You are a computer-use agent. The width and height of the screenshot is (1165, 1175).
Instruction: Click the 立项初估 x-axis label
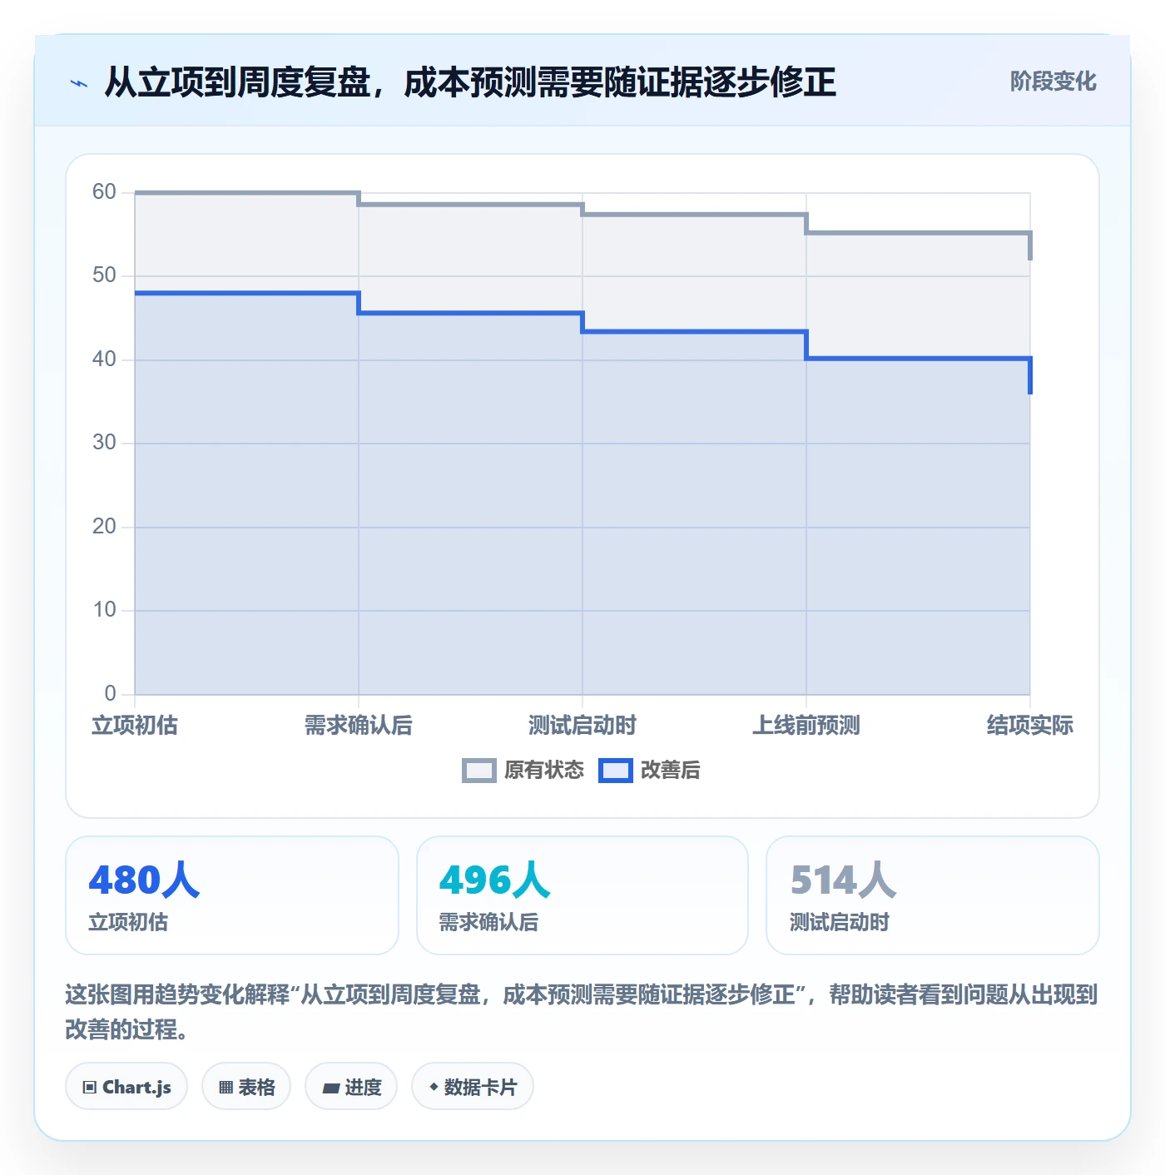coord(135,726)
